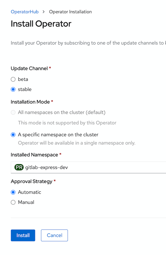Click the PR project badge icon
166x255 pixels.
point(19,167)
